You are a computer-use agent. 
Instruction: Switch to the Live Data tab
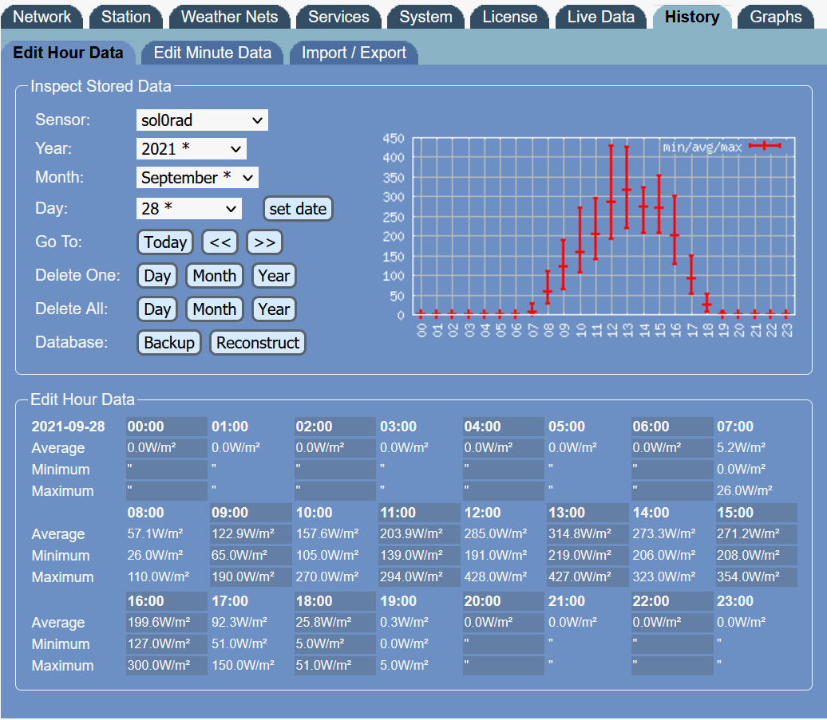(600, 17)
